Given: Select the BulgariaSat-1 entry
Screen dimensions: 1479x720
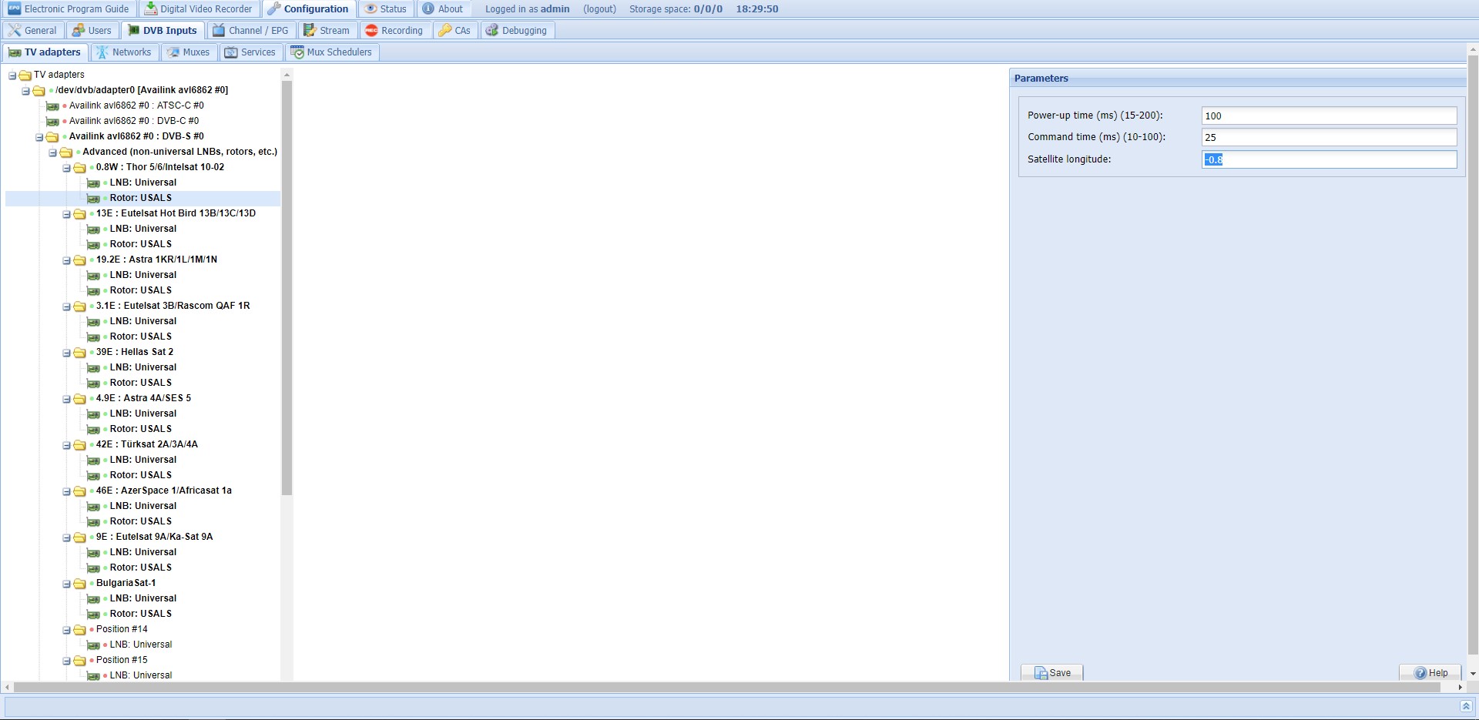Looking at the screenshot, I should [x=126, y=583].
